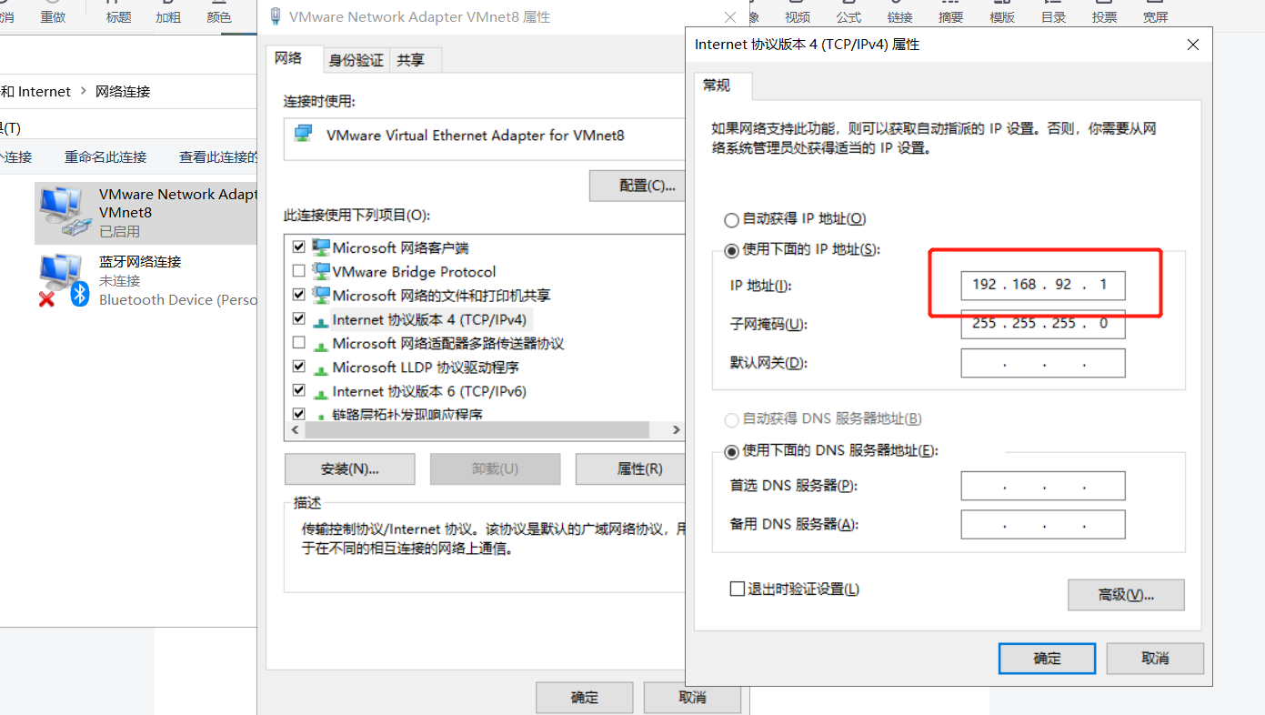Switch to the 身份验证 tab
Viewport: 1265px width, 715px height.
(356, 60)
